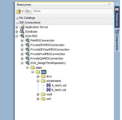This screenshot has height=120, width=122.
Task: Collapse the soa folder
Action: (x=33, y=72)
